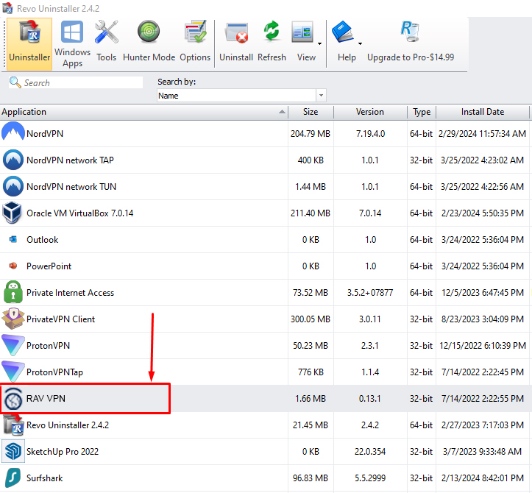Screen dimensions: 532x493
Task: Select the ProtonVPN triangle icon
Action: click(x=13, y=345)
